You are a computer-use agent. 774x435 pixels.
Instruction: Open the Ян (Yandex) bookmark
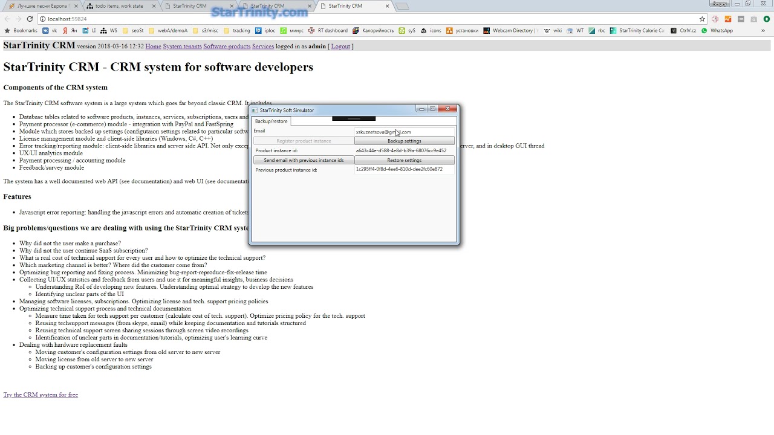(x=70, y=31)
